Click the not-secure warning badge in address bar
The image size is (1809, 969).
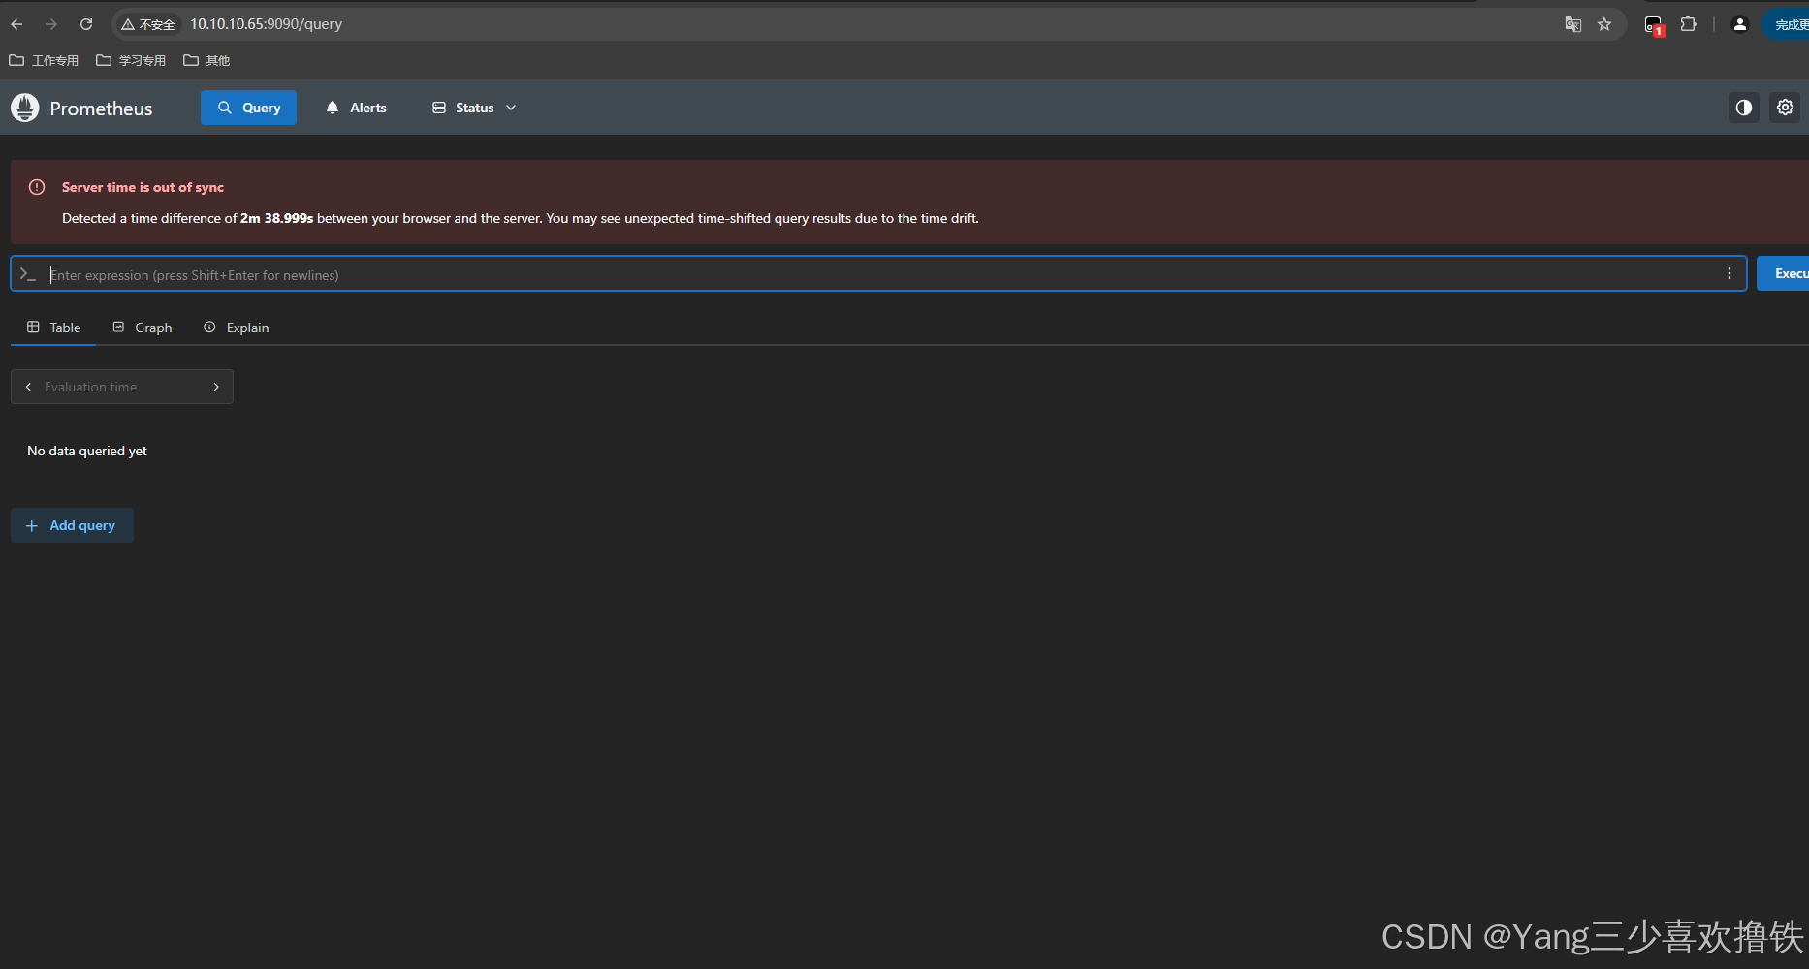coord(148,24)
